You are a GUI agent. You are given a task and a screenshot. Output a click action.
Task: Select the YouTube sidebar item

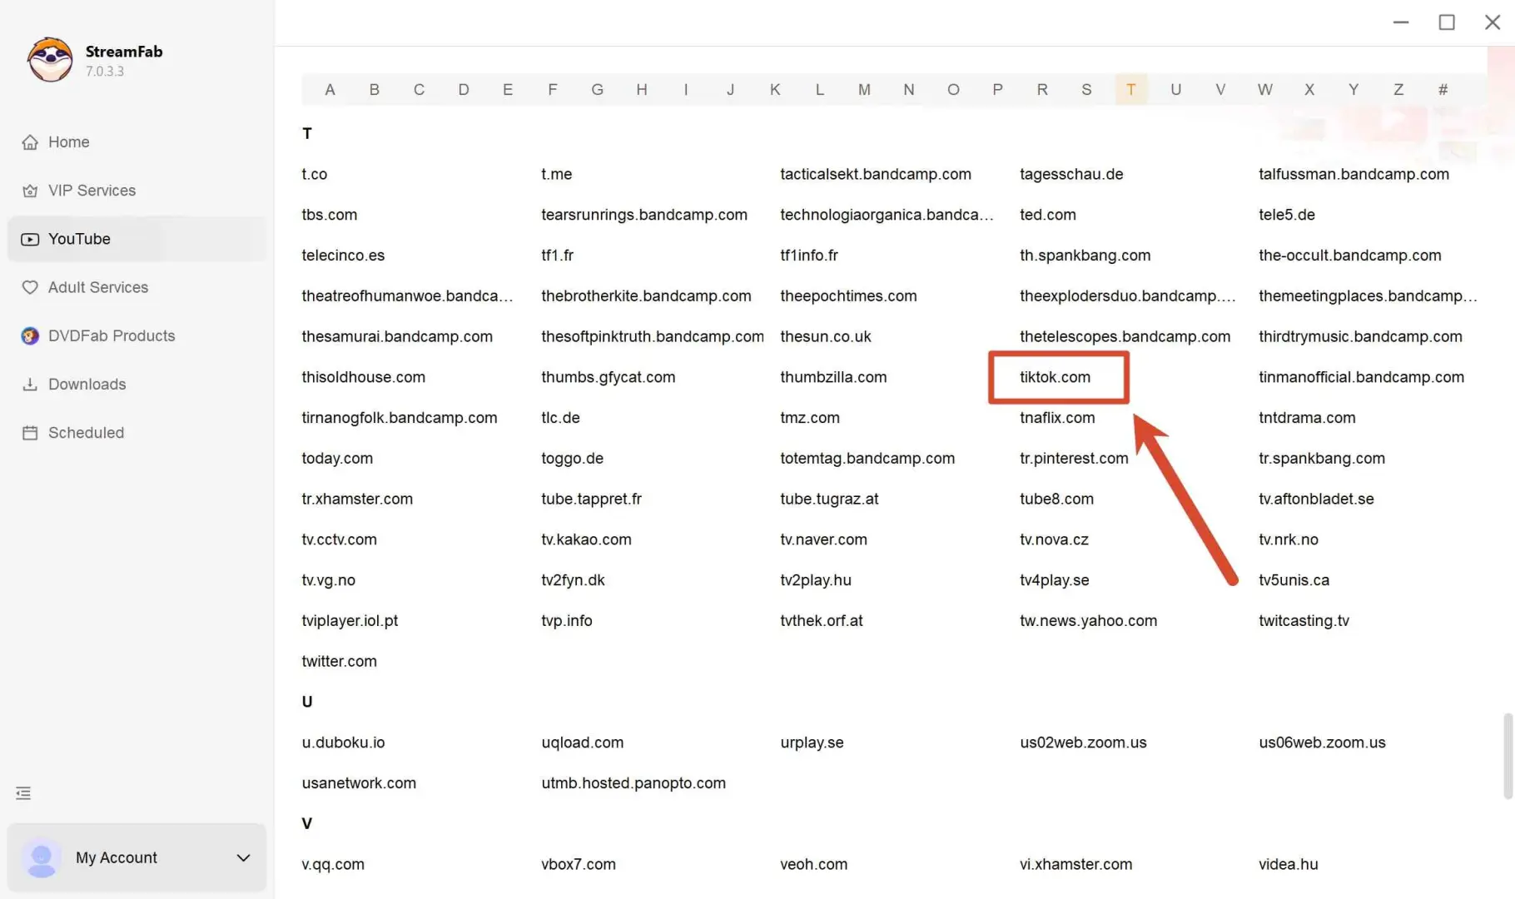click(137, 239)
